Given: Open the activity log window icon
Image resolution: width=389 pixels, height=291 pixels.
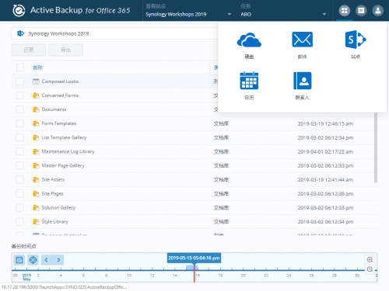Looking at the screenshot, I should coord(361,11).
